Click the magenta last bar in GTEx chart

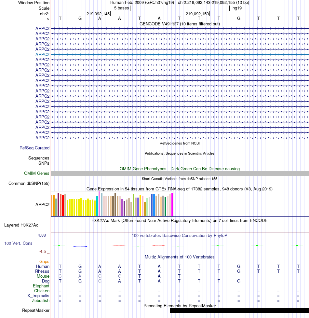(172, 204)
